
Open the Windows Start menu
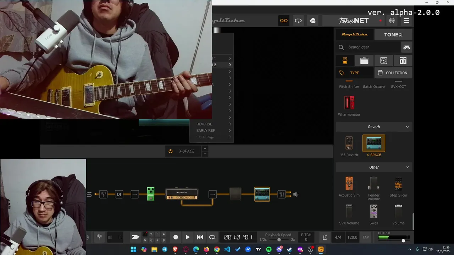coord(133,249)
